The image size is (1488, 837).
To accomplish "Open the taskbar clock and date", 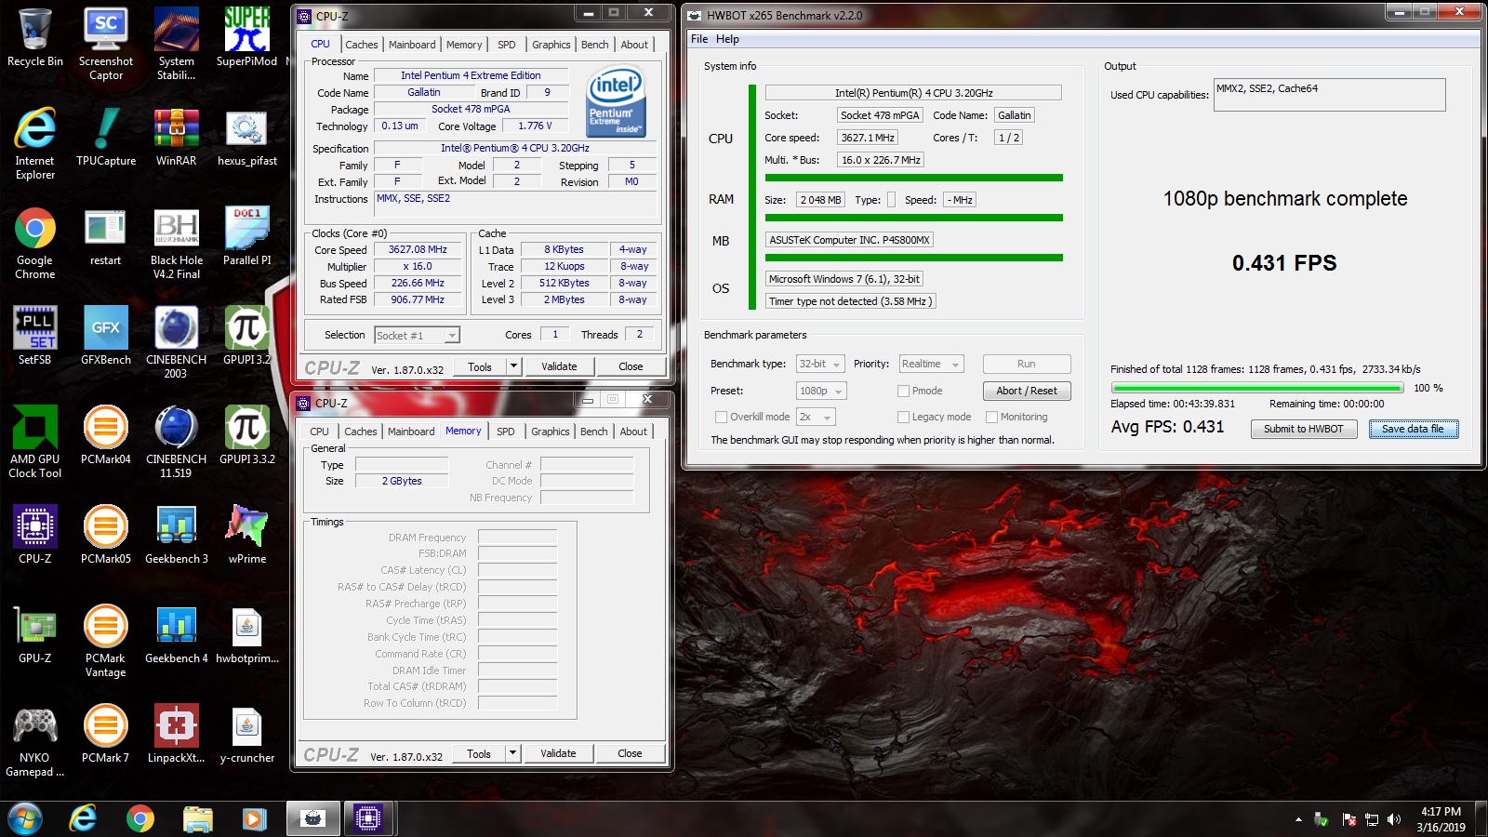I will coord(1441,819).
